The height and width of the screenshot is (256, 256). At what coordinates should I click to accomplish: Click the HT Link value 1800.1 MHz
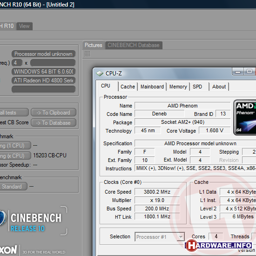coord(157,216)
